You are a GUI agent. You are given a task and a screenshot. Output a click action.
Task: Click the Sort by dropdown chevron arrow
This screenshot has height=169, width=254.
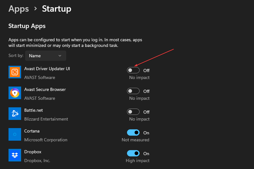coord(60,56)
